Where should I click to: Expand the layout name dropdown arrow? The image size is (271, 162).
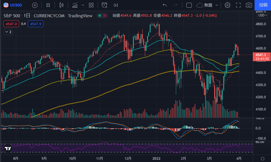click(x=216, y=5)
